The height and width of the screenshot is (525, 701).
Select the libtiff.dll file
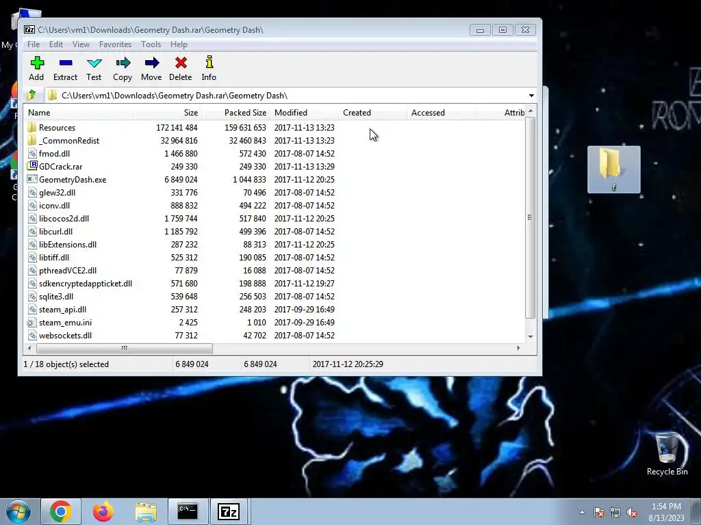53,257
